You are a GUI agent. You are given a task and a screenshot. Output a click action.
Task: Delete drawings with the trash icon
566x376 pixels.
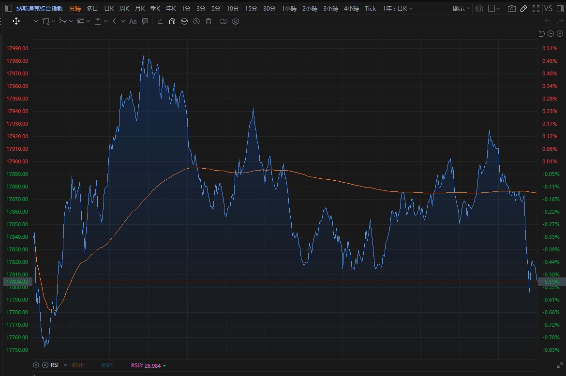click(x=209, y=21)
